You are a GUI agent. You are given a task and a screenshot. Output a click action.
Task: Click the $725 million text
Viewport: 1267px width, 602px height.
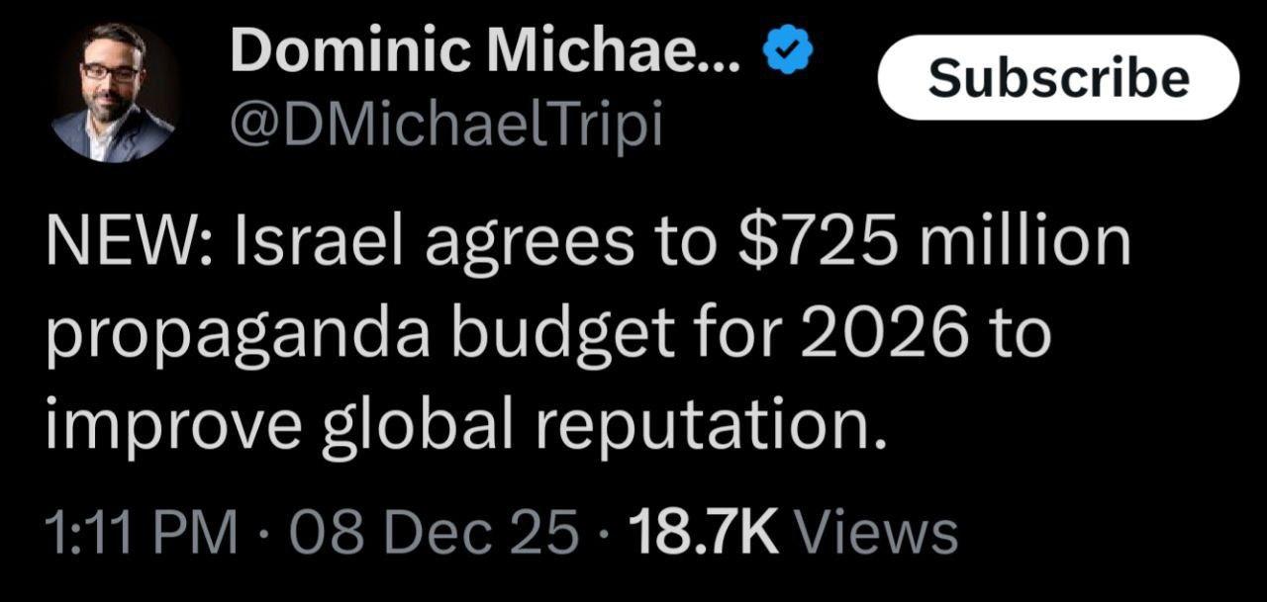935,246
